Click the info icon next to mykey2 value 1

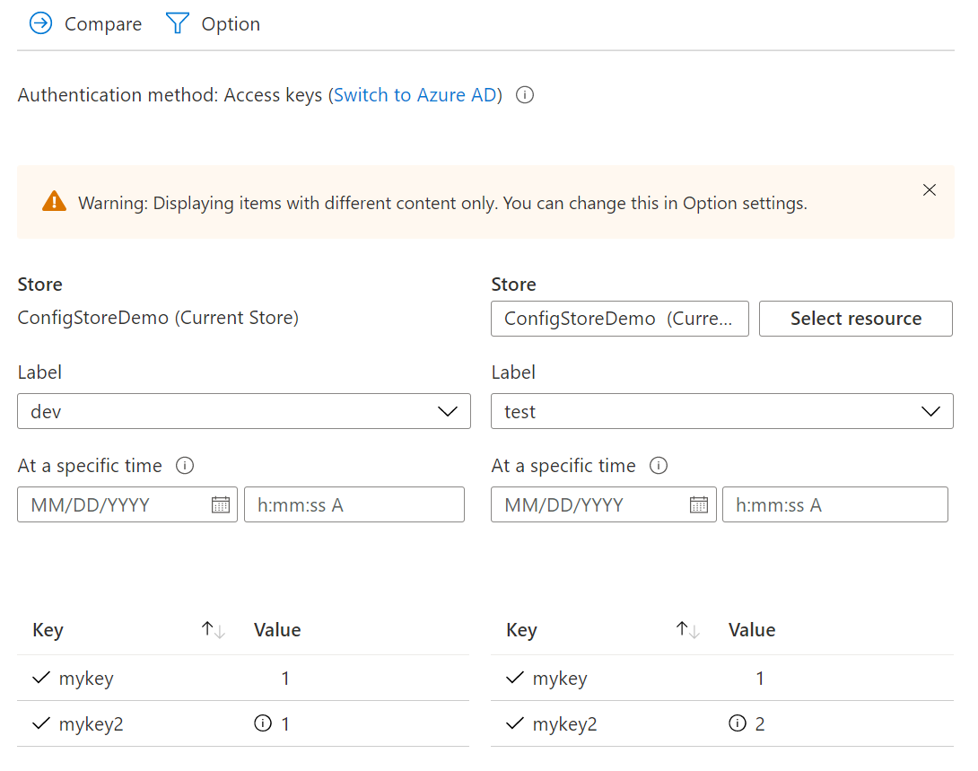coord(261,723)
